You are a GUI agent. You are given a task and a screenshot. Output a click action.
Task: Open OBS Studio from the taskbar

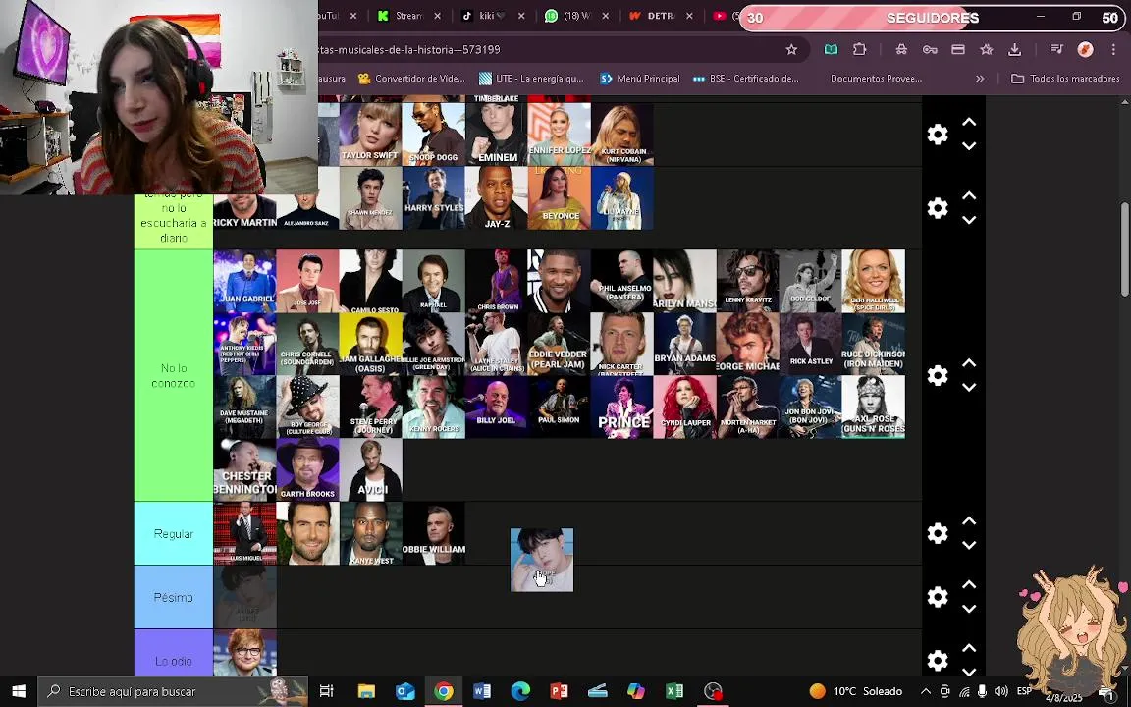713,691
